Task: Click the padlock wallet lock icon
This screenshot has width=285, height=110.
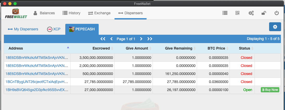Action: pos(264,13)
